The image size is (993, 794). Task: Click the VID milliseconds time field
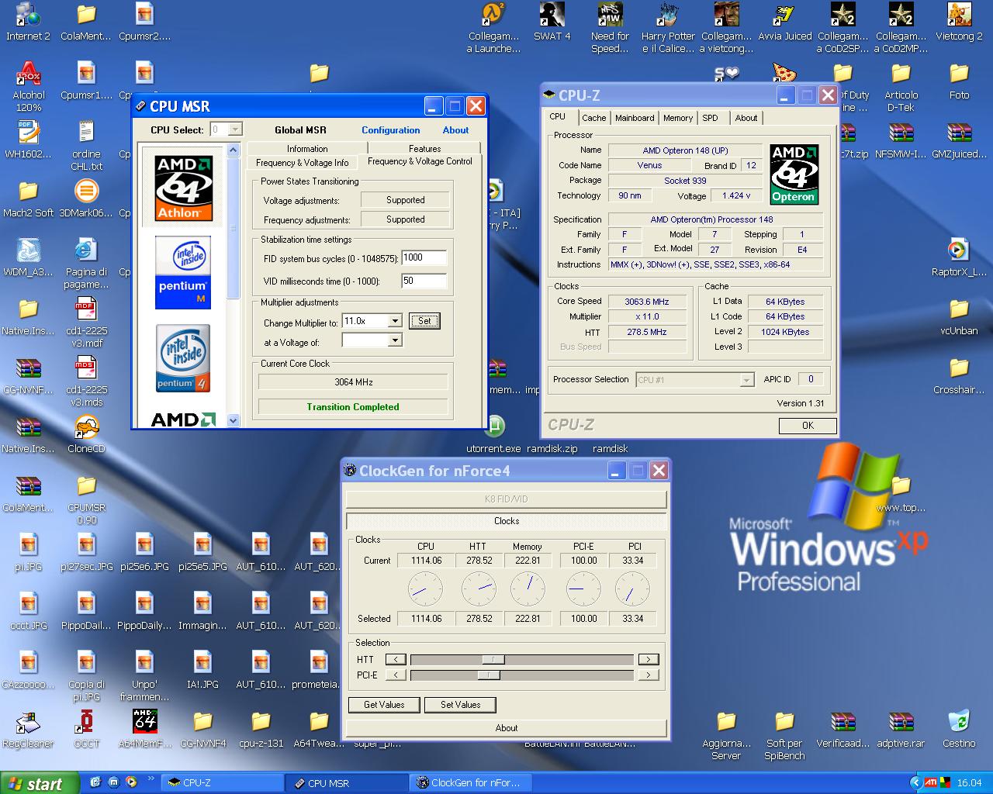424,281
